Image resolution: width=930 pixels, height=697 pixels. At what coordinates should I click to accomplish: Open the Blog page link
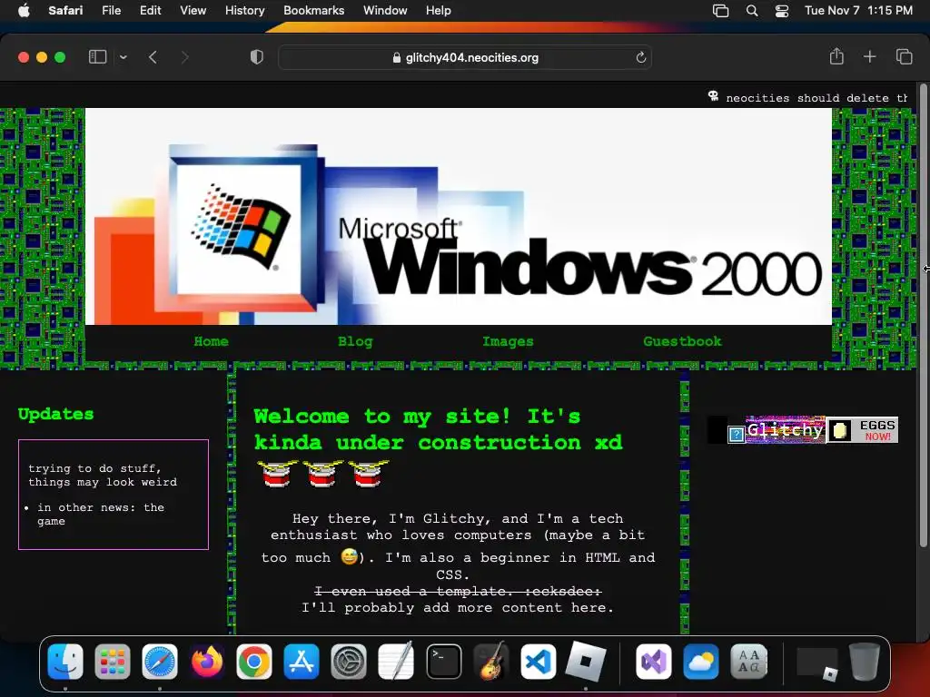pyautogui.click(x=355, y=341)
